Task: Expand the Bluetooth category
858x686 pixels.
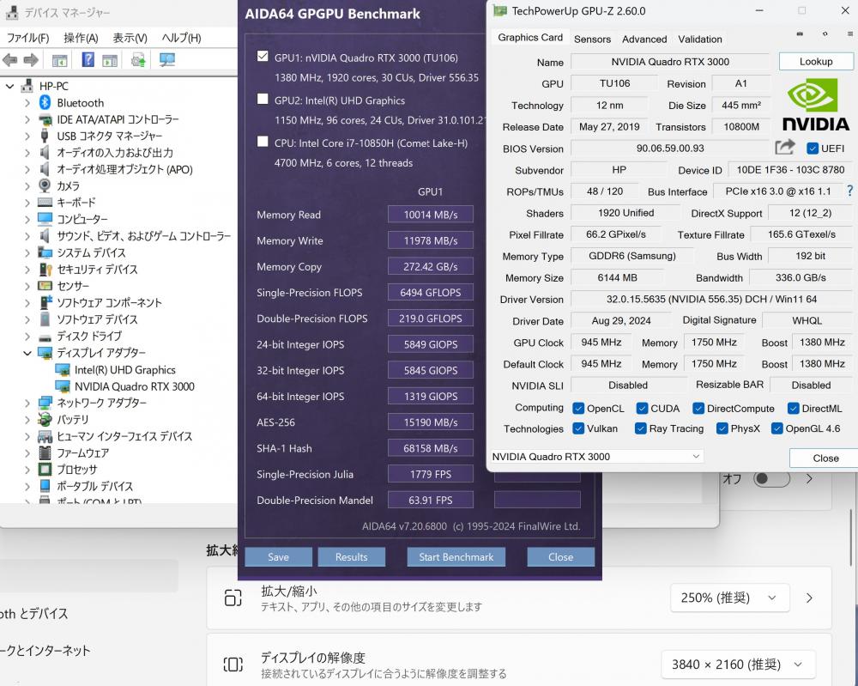Action: click(x=27, y=102)
